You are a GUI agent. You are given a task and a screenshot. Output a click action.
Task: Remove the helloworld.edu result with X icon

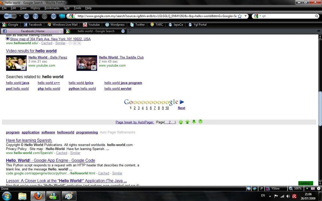point(79,43)
